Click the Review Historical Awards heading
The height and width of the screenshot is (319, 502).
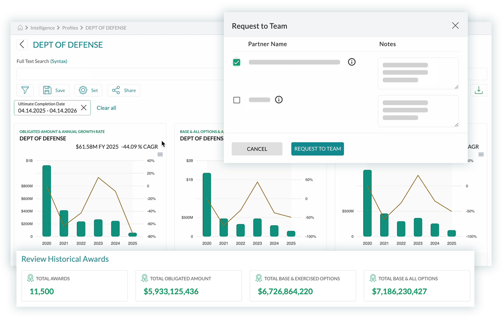coord(65,259)
